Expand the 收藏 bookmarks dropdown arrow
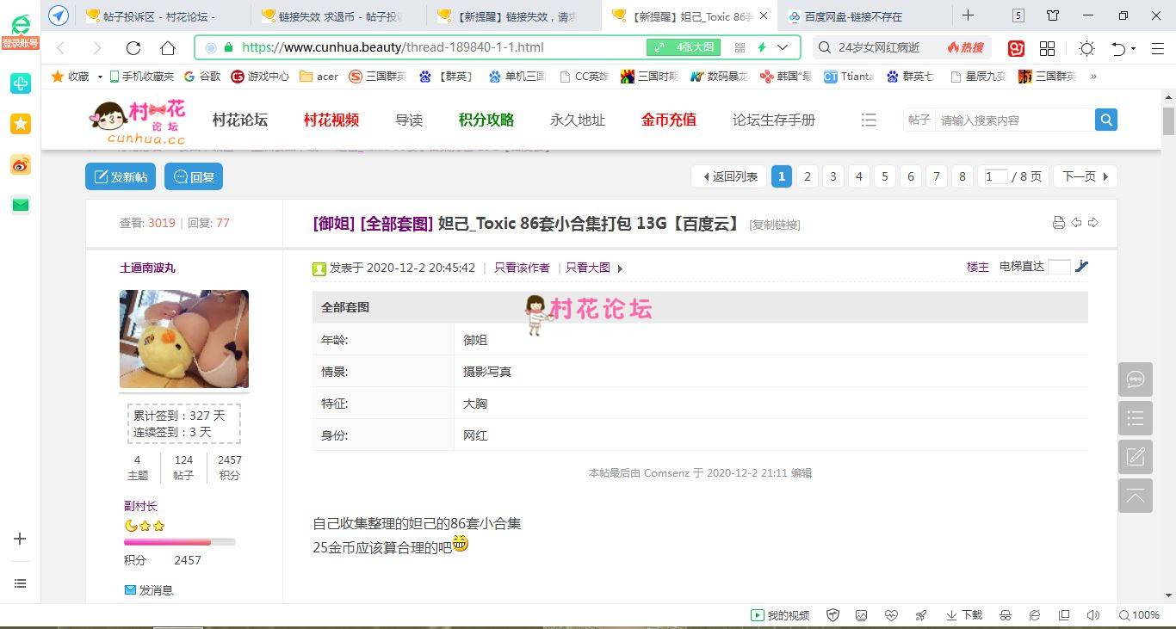This screenshot has width=1176, height=629. tap(100, 77)
